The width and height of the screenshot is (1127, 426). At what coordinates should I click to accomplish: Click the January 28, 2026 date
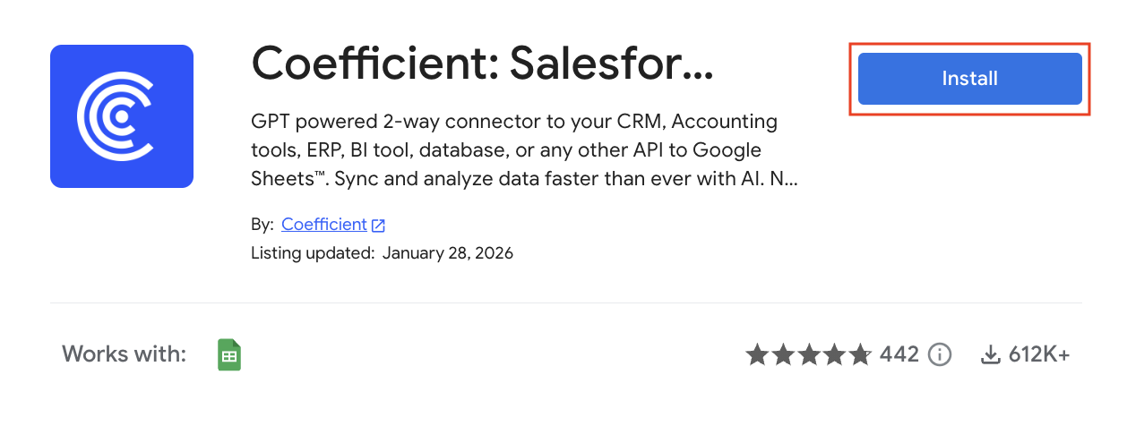pyautogui.click(x=447, y=252)
